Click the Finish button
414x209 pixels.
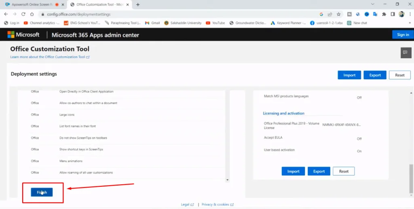coord(42,192)
